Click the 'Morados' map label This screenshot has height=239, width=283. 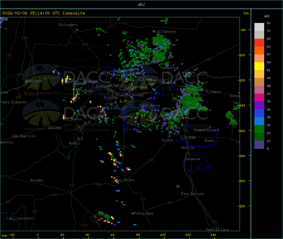(36, 180)
